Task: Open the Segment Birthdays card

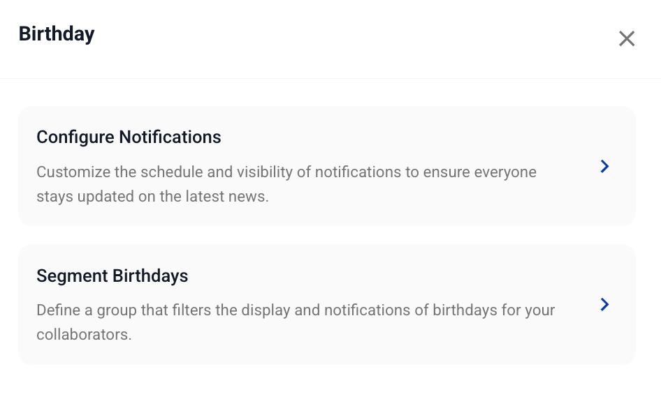Action: (x=326, y=304)
